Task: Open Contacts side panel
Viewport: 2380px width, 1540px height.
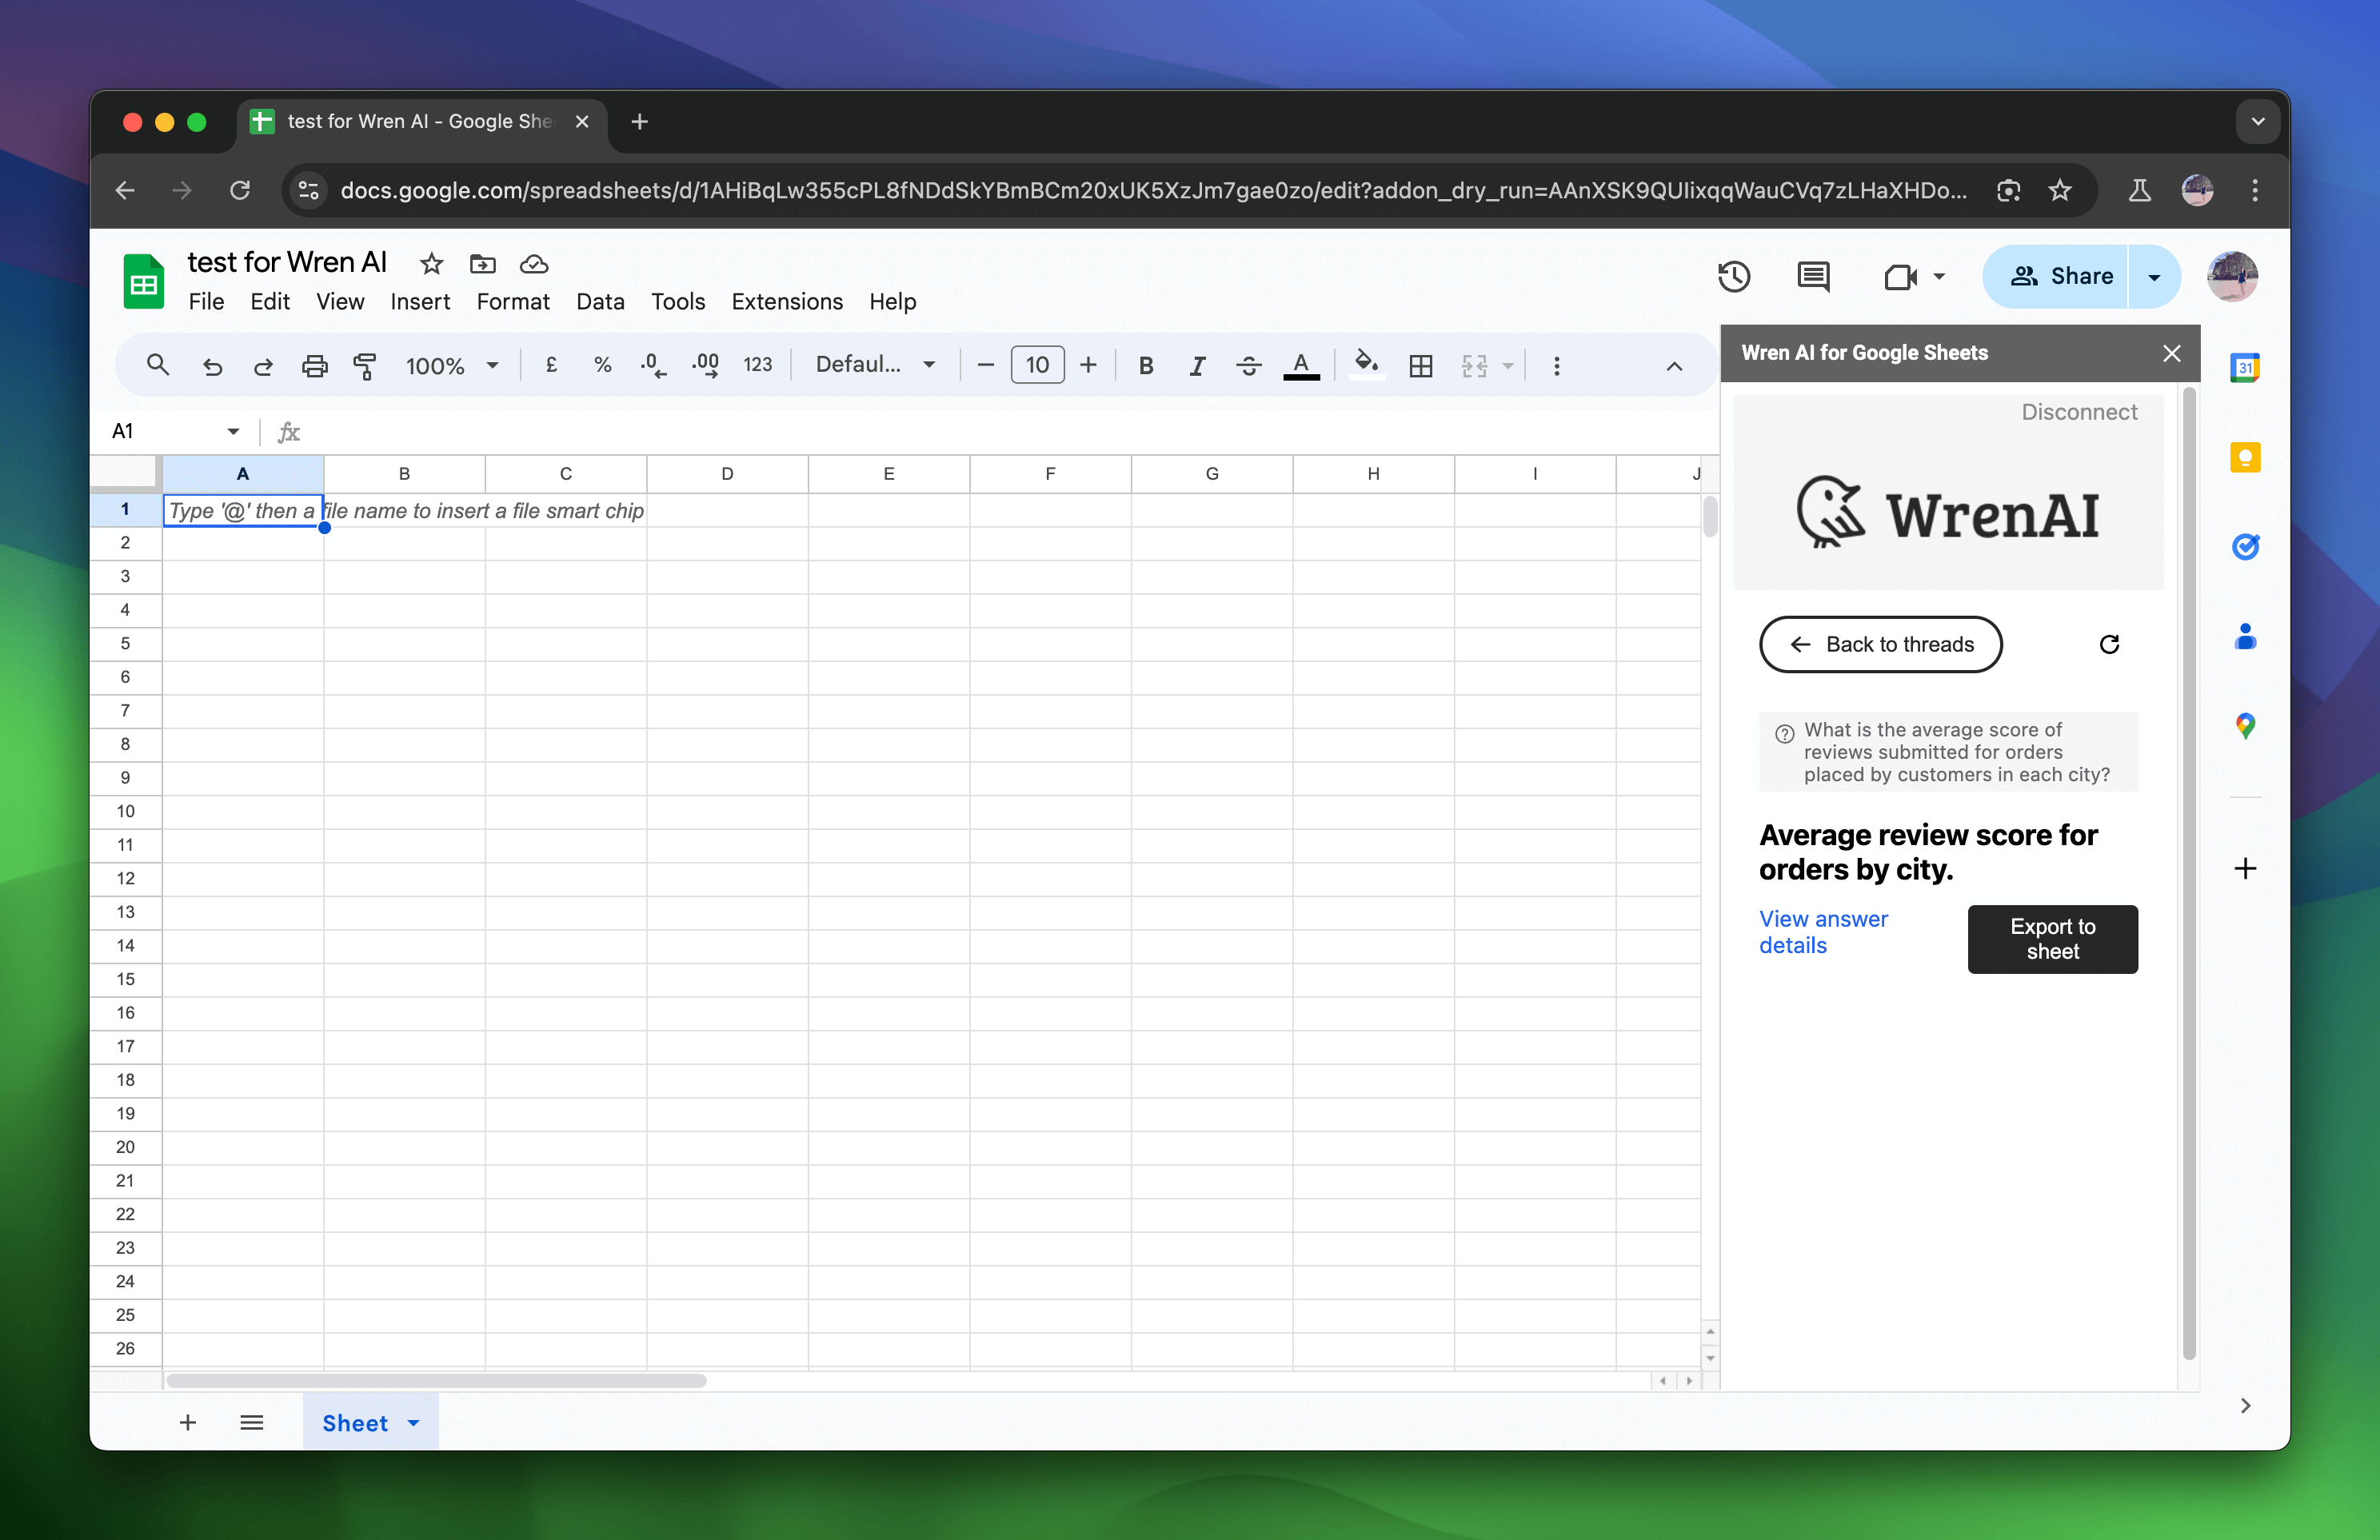Action: point(2245,636)
